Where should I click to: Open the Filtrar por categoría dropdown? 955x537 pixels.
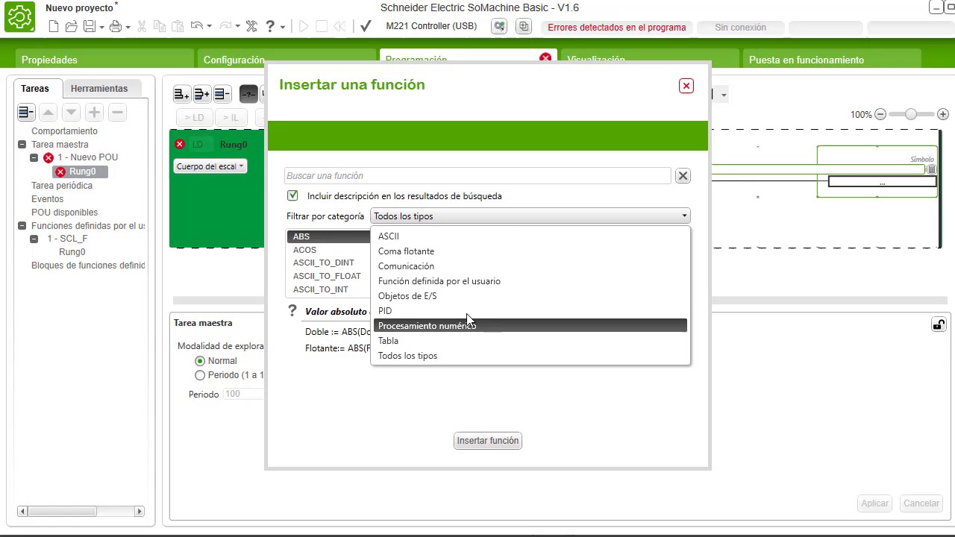pos(530,216)
